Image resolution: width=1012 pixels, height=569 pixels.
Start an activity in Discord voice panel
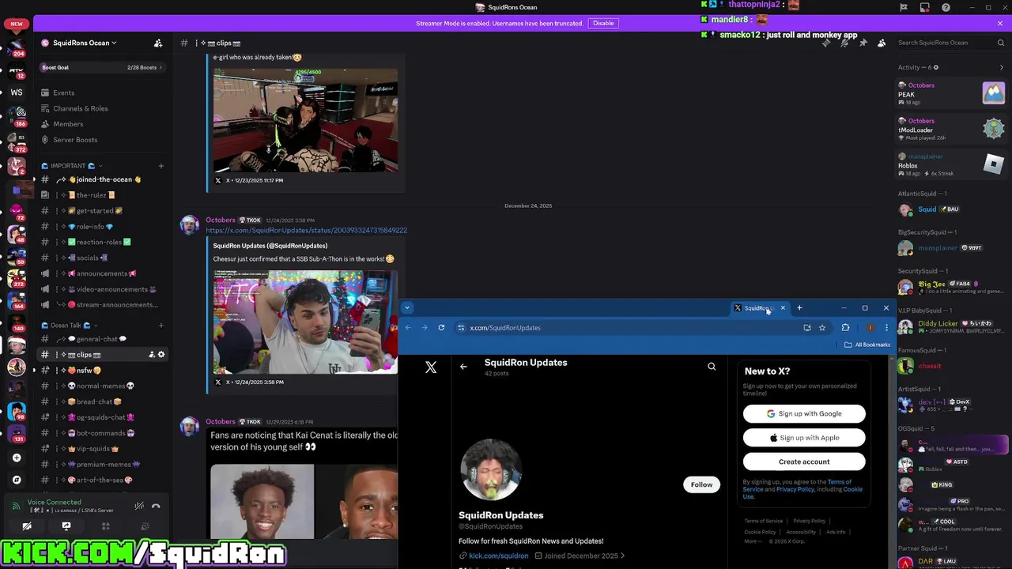click(x=106, y=526)
